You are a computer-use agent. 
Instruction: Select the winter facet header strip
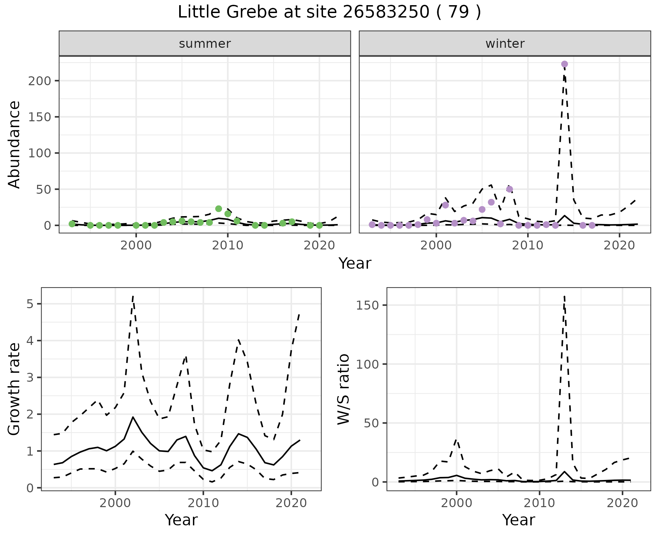coord(505,44)
